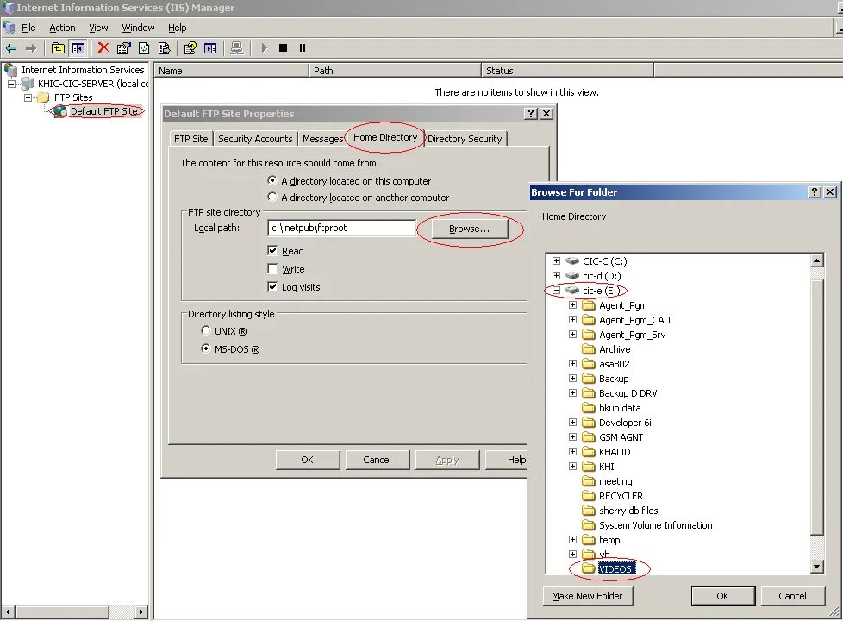Select Internet Information Services root node
This screenshot has height=621, width=843.
click(83, 70)
